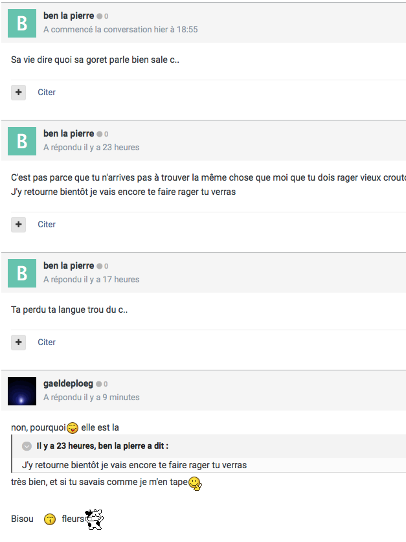Click the thumbs-up smiley after 'je m'en tape'
The height and width of the screenshot is (542, 406).
pyautogui.click(x=195, y=483)
